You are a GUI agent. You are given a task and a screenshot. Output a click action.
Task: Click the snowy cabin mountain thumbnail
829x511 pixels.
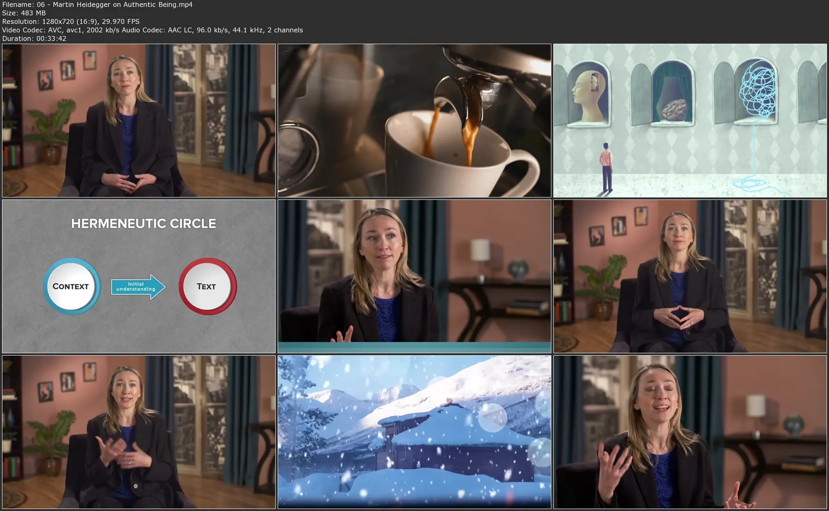(x=414, y=432)
